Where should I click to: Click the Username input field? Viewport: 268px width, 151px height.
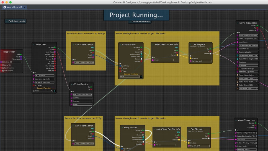coord(45,79)
